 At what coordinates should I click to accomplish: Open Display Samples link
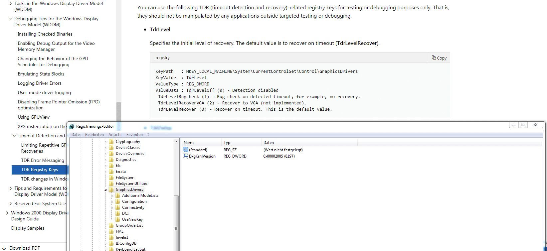click(28, 228)
